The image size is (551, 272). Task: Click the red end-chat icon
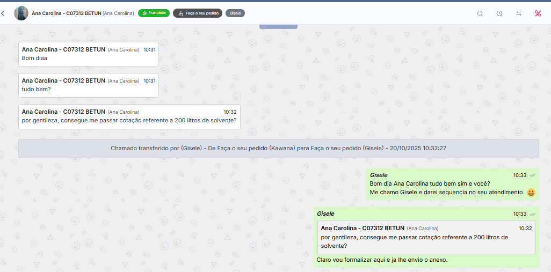coord(538,13)
